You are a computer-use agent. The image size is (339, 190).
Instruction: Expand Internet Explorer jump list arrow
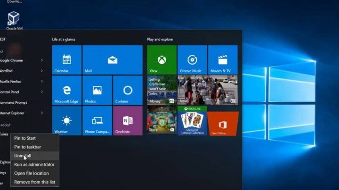point(42,113)
